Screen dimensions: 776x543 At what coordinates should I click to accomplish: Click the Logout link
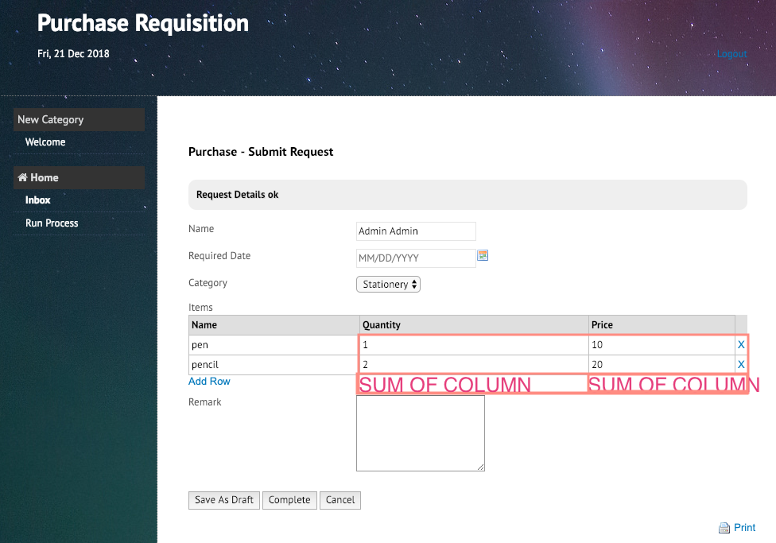[x=731, y=54]
